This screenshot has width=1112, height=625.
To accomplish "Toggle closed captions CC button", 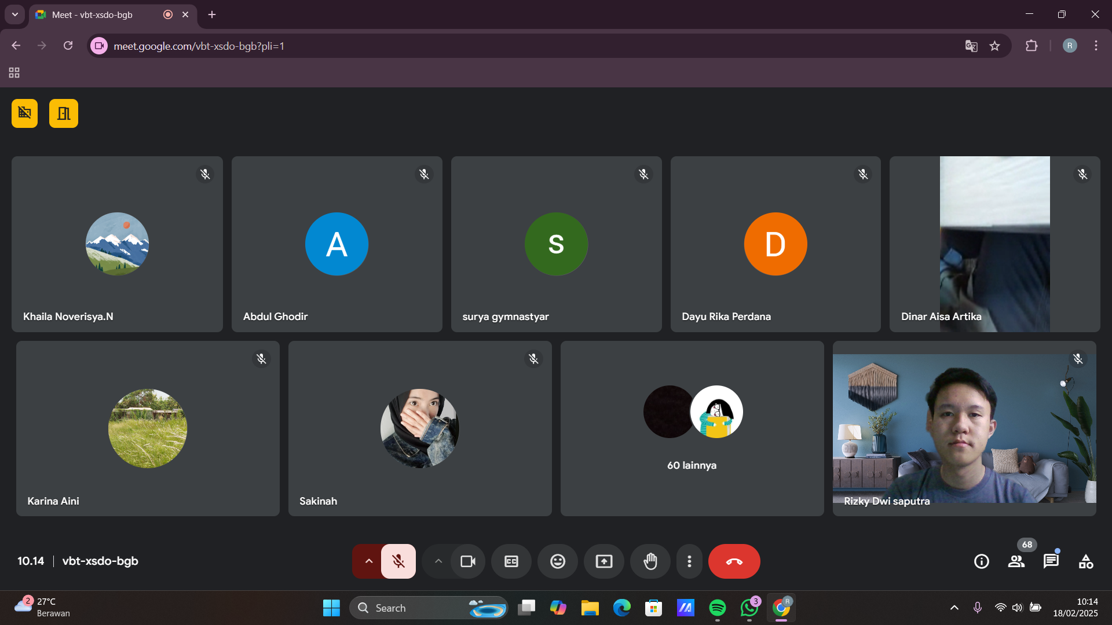I will pos(511,561).
